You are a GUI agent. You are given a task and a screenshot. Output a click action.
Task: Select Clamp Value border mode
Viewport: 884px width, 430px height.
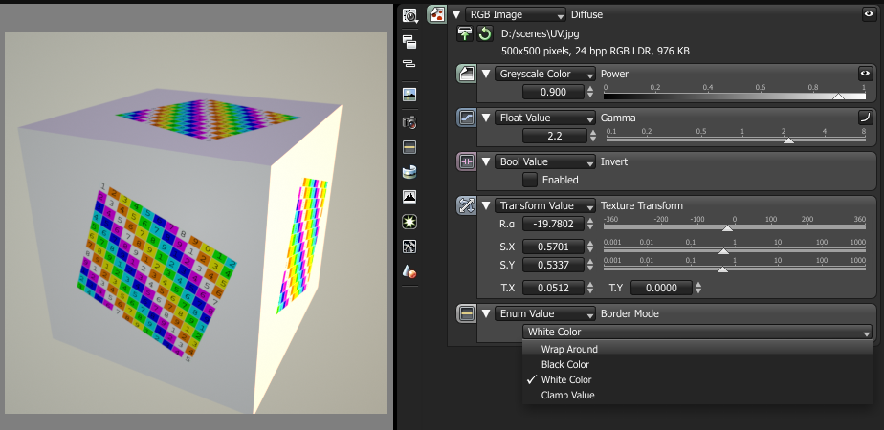point(697,395)
